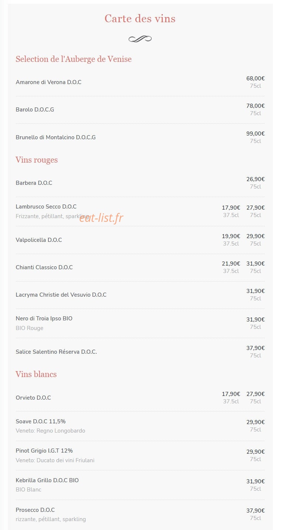Click Barbera D.O.C wine name

click(34, 183)
